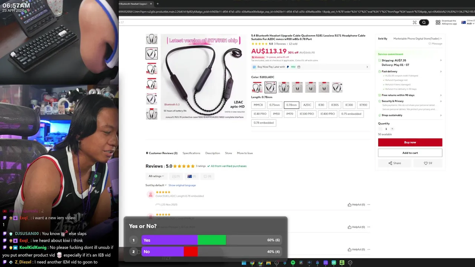Go to Customer Reviews (3) tab
Viewport: 475px width, 267px height.
click(x=162, y=153)
